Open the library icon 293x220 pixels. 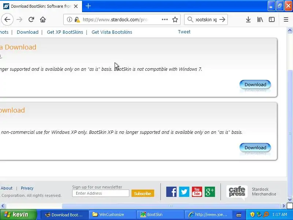coord(260,19)
